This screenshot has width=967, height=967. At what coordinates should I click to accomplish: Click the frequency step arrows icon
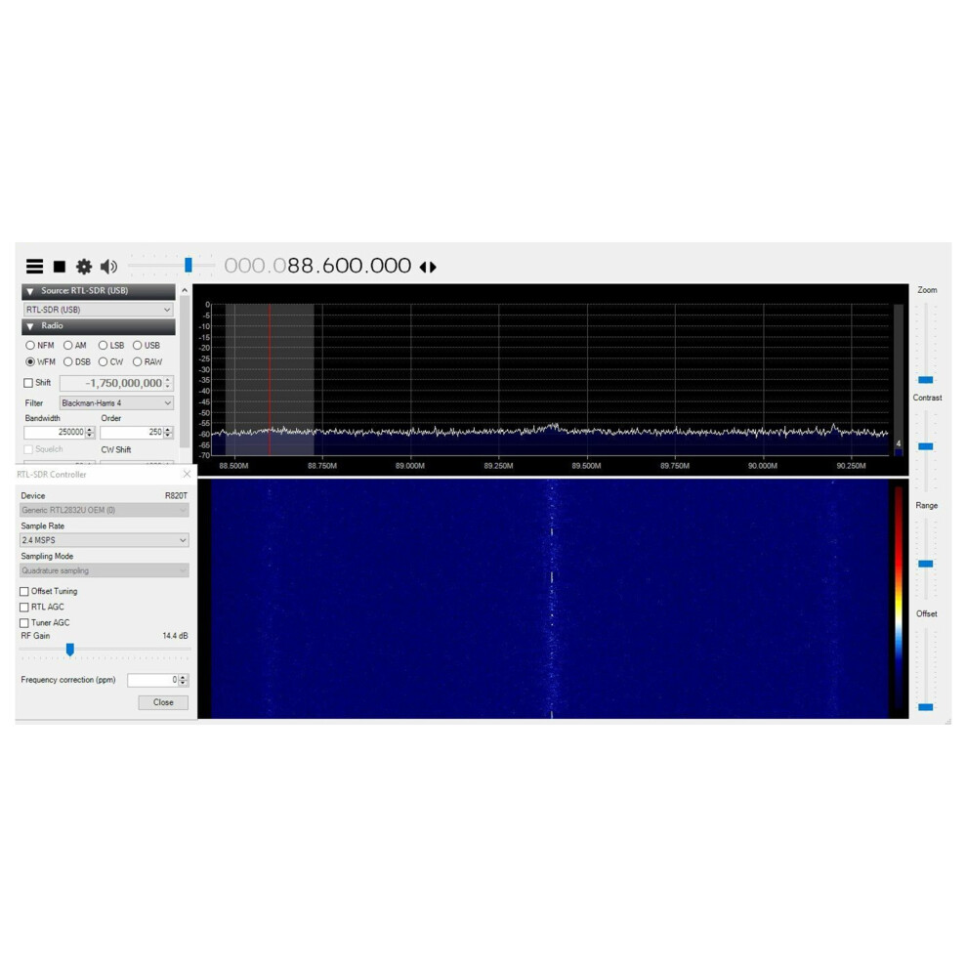(x=428, y=267)
